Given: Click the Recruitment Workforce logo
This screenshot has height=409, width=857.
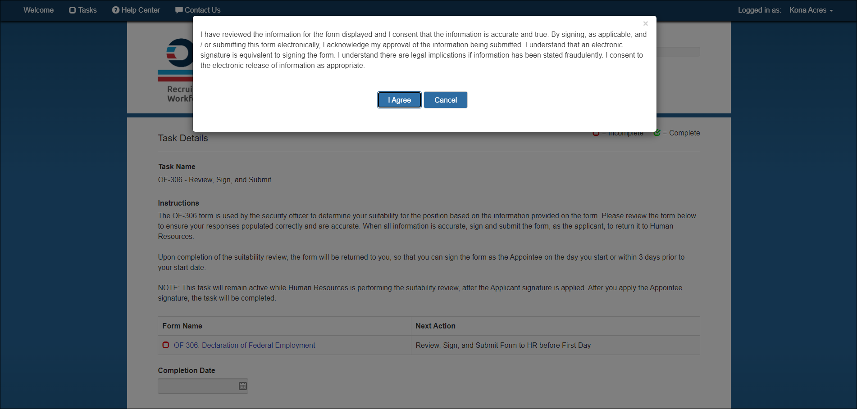Looking at the screenshot, I should (x=176, y=70).
